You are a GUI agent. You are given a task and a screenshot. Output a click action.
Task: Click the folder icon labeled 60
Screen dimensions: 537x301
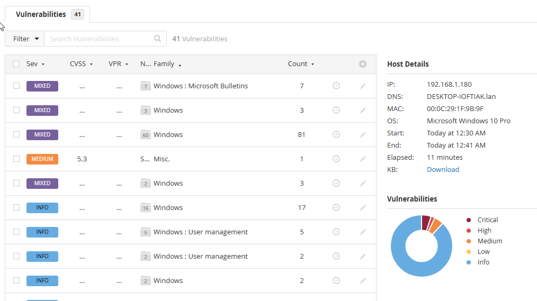click(146, 134)
